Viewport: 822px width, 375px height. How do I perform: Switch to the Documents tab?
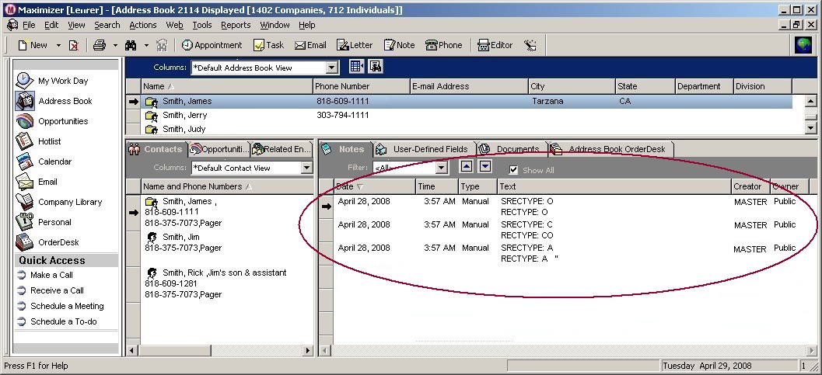coord(511,149)
